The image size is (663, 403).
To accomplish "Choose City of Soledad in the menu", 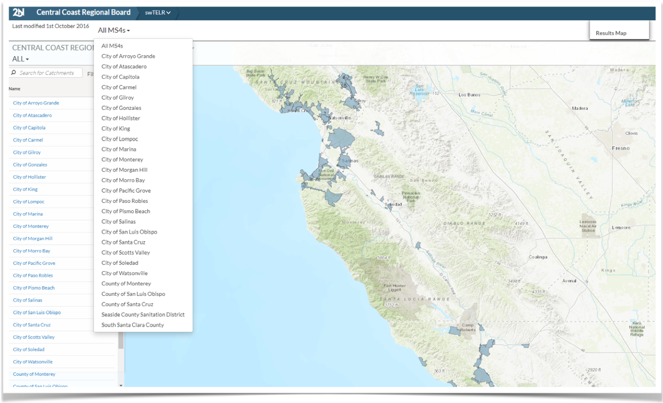I will point(120,263).
